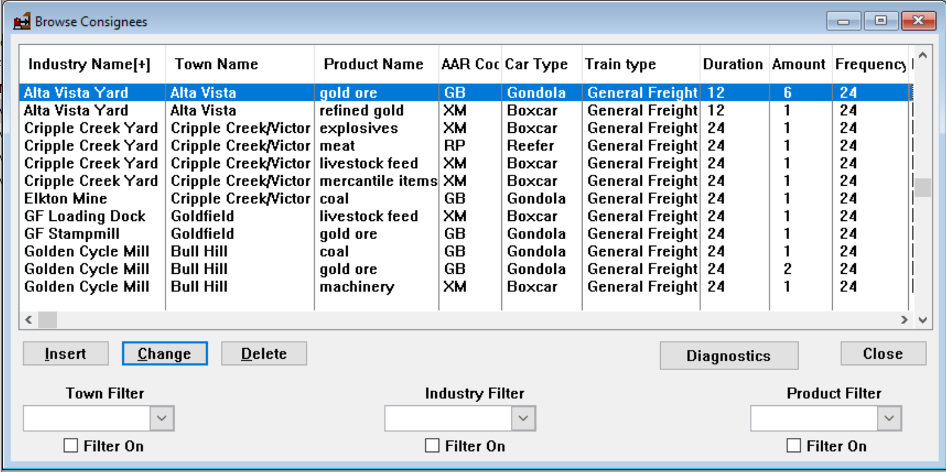Click the vertical scrollbar up arrow

click(923, 55)
